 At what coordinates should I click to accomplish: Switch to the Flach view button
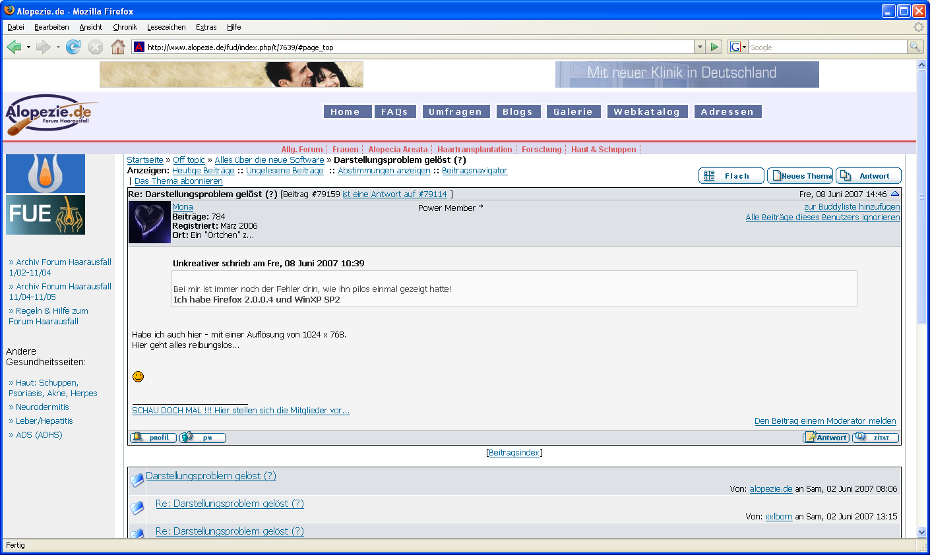click(x=731, y=176)
